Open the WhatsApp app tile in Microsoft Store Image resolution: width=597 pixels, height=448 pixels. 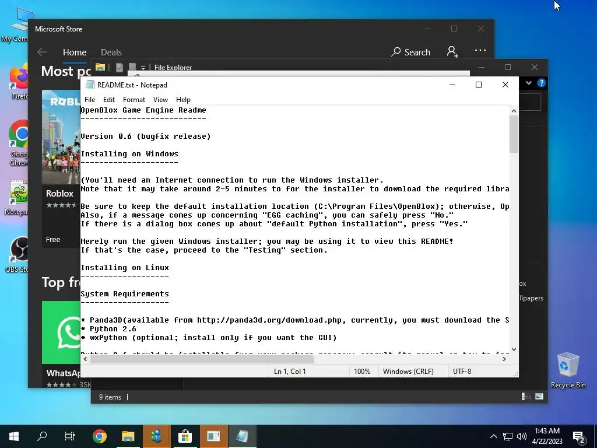click(x=61, y=344)
